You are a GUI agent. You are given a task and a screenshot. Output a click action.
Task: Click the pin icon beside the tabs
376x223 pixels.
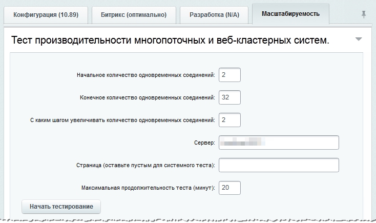[364, 15]
